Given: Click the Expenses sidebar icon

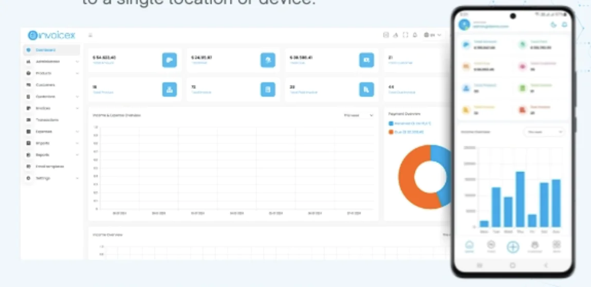Looking at the screenshot, I should click(x=29, y=132).
